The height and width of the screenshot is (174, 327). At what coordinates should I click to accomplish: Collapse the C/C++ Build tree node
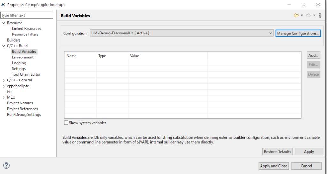click(x=4, y=46)
